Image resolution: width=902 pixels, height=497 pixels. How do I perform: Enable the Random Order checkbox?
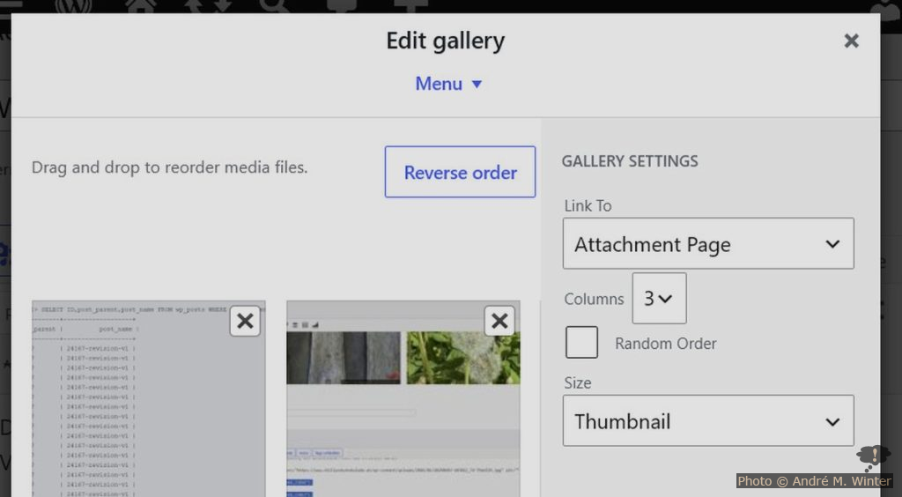(x=581, y=342)
